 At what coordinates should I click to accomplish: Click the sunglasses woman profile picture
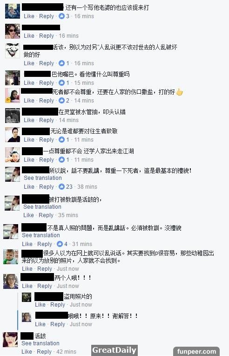coord(13,31)
